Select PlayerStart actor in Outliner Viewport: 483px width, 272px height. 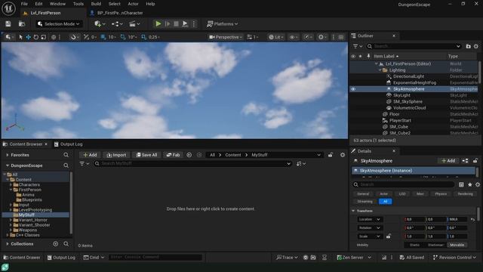click(400, 121)
